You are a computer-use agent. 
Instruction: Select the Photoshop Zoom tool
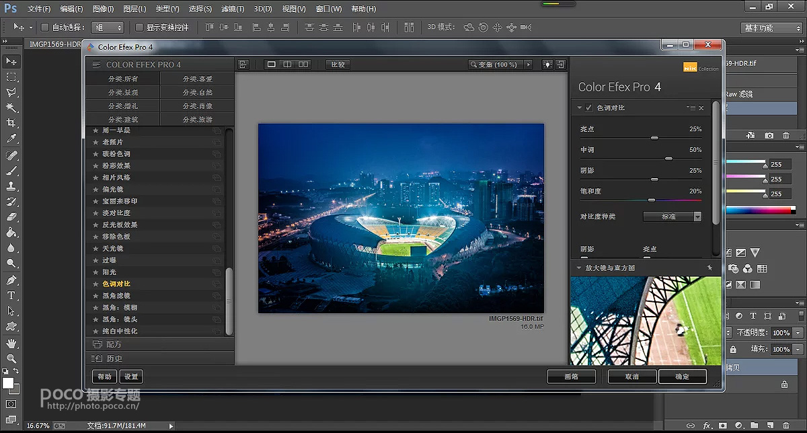tap(11, 358)
